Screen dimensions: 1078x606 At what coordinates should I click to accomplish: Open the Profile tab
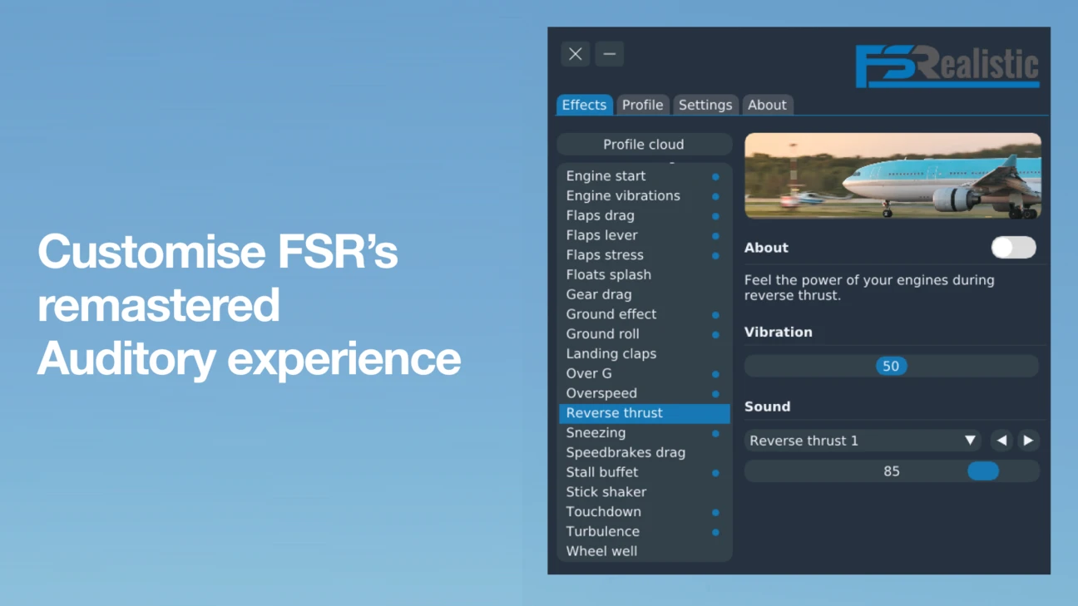tap(643, 105)
